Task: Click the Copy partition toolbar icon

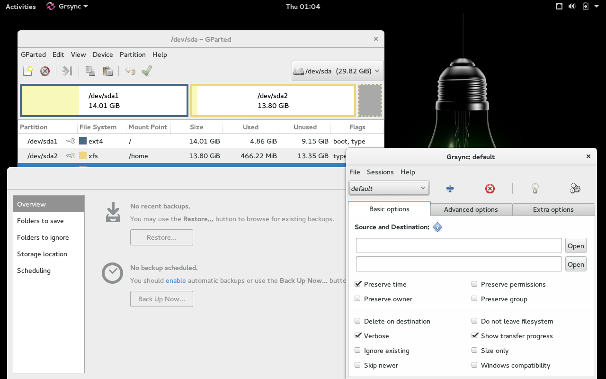Action: pos(90,71)
